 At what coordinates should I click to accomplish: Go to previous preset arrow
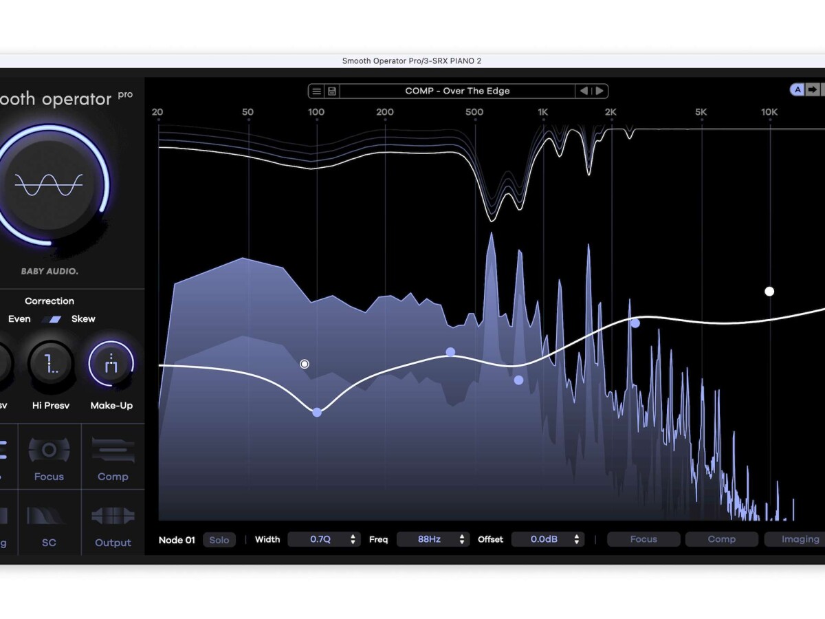click(584, 91)
